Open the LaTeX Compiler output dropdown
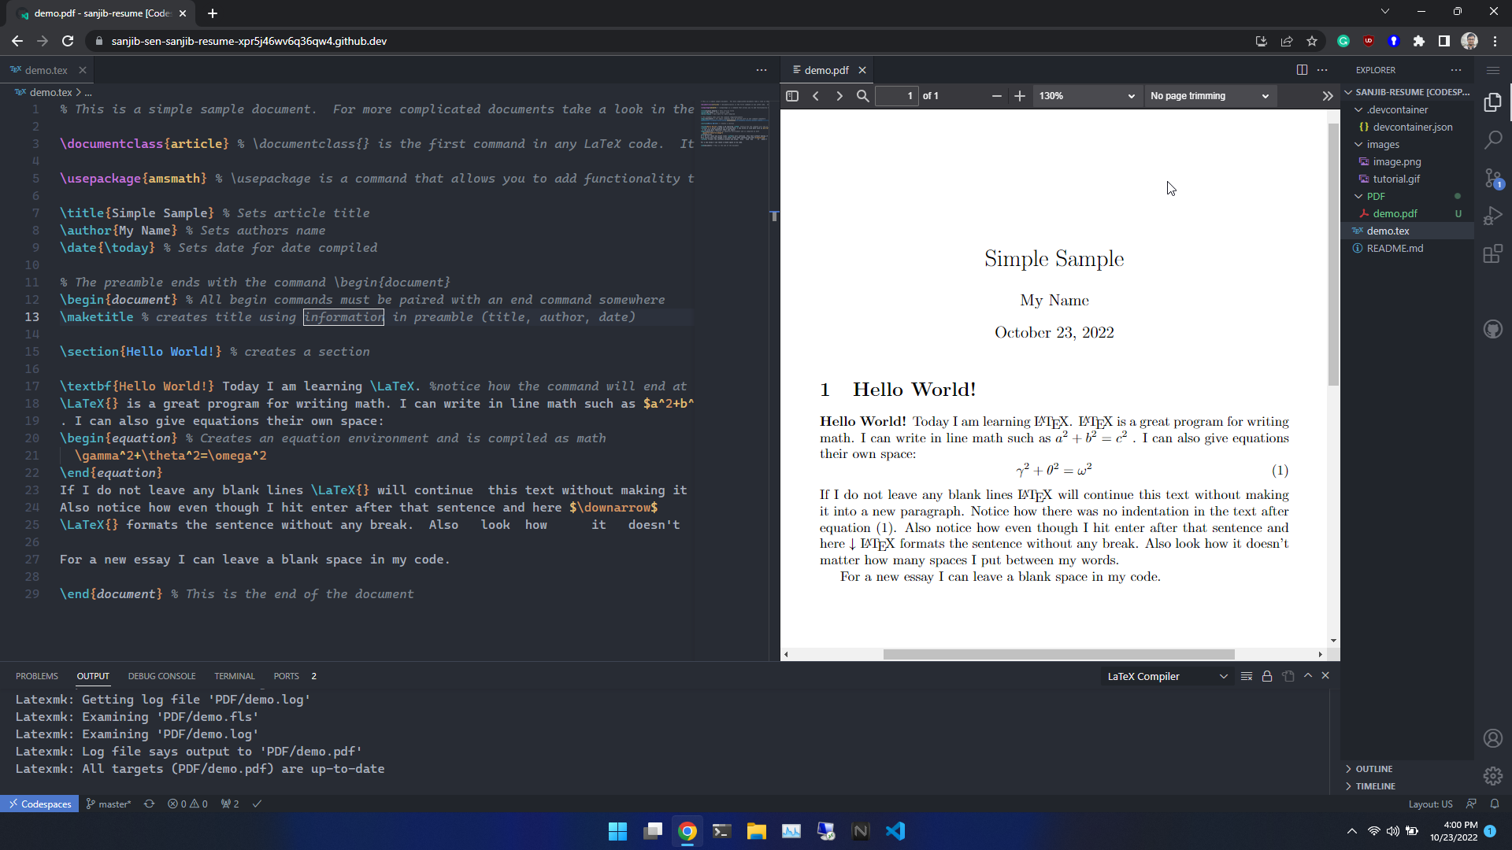This screenshot has height=850, width=1512. pyautogui.click(x=1166, y=676)
